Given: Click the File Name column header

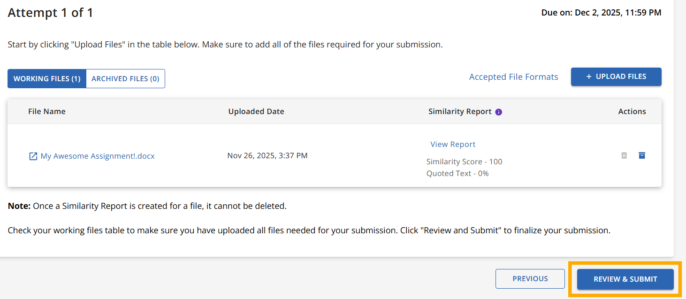Looking at the screenshot, I should pyautogui.click(x=47, y=111).
